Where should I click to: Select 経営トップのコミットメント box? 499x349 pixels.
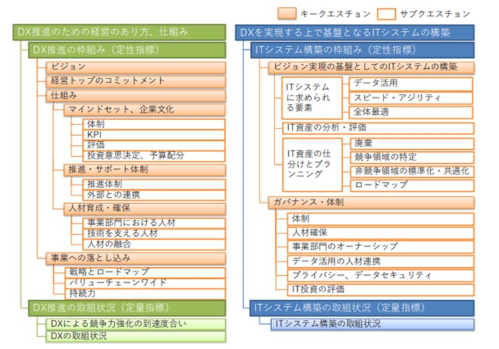click(135, 81)
